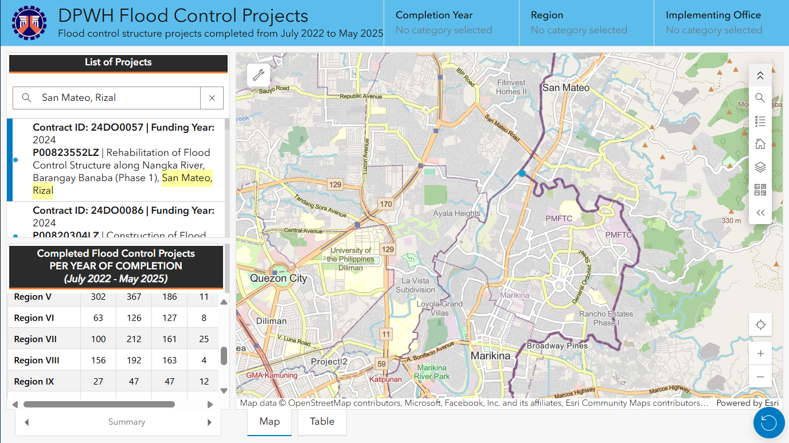The width and height of the screenshot is (789, 443).
Task: Click the Summary page label
Action: [x=127, y=422]
